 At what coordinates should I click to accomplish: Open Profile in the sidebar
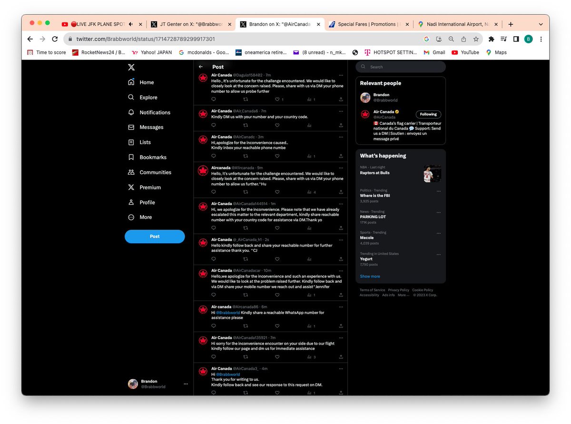point(141,202)
